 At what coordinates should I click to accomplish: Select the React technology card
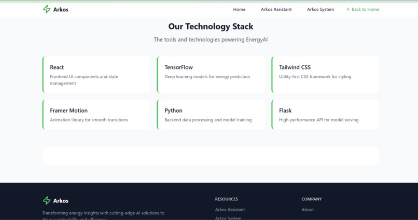[x=96, y=75]
